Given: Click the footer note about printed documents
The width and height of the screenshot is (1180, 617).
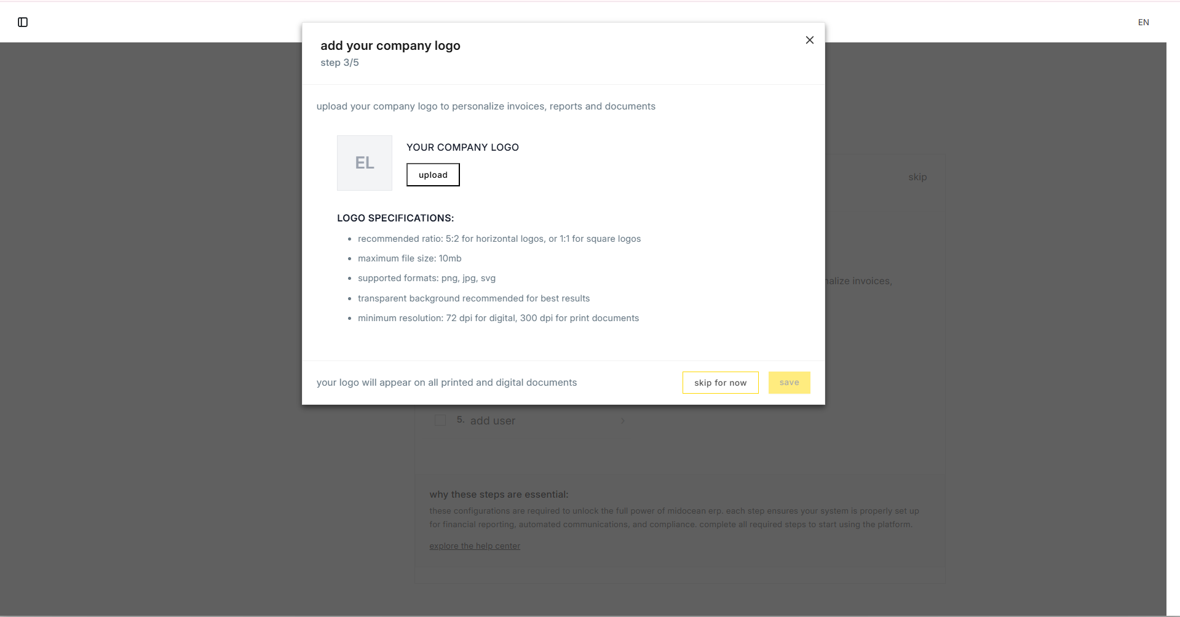Looking at the screenshot, I should (446, 382).
